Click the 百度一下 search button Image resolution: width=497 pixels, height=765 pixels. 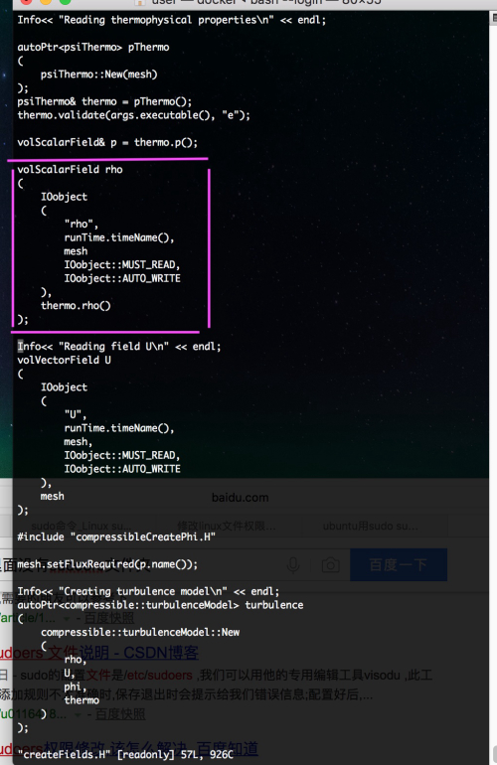399,565
